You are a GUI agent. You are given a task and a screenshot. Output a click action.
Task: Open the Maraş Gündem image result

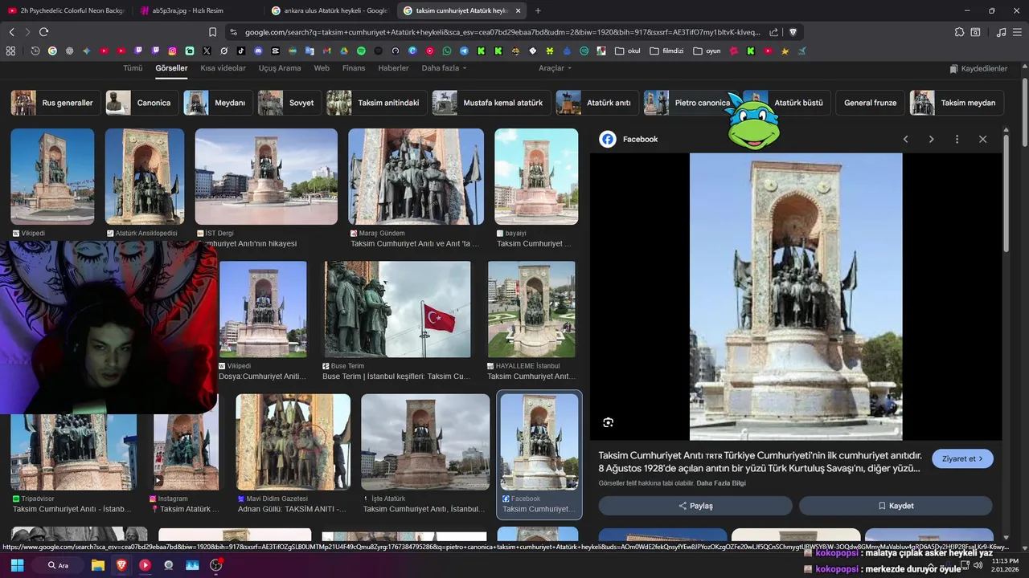tap(416, 177)
